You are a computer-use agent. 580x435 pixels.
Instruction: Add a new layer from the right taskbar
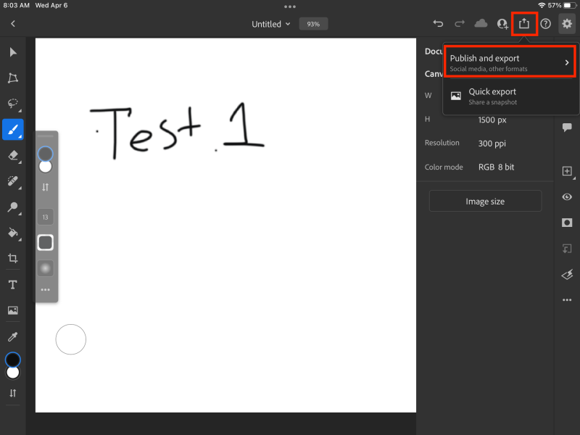[x=567, y=171]
